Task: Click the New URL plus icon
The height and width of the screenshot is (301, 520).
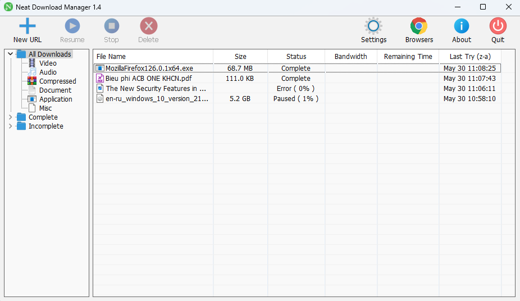Action: (27, 26)
